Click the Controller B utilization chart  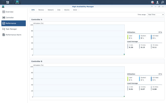coord(79,82)
